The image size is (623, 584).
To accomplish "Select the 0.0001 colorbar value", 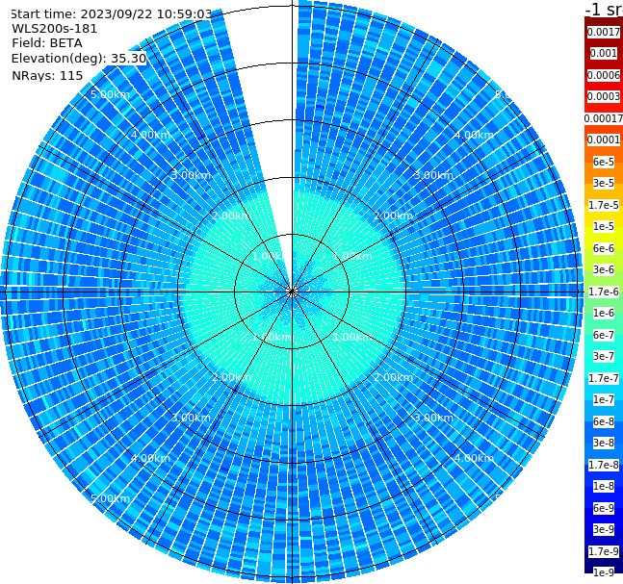I will click(604, 140).
